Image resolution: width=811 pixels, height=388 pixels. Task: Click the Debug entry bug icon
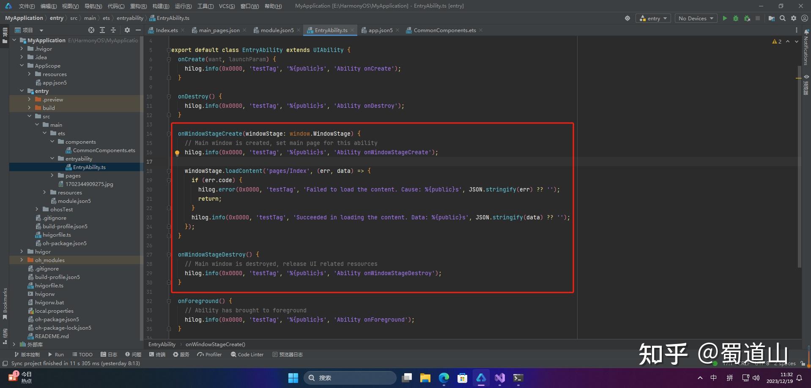(736, 18)
